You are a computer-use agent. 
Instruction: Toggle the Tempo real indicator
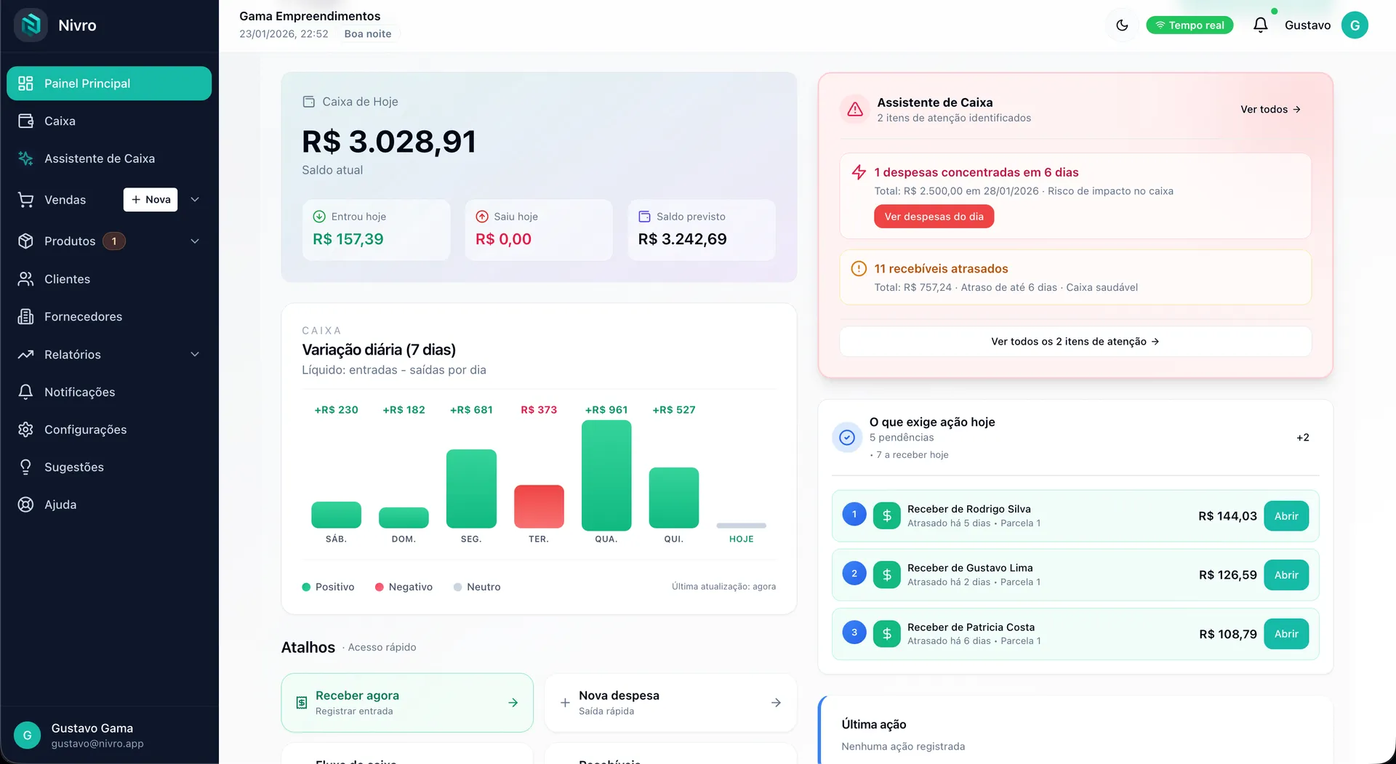pyautogui.click(x=1190, y=25)
